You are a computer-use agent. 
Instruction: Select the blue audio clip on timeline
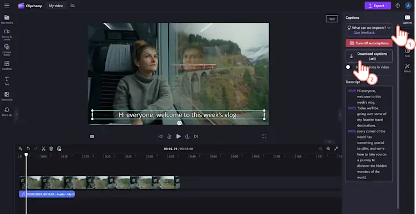tap(47, 194)
